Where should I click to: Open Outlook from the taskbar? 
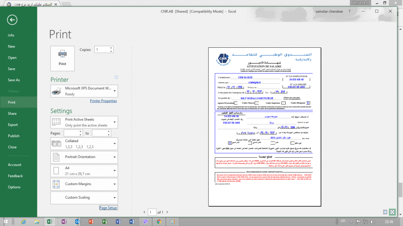(x=77, y=222)
